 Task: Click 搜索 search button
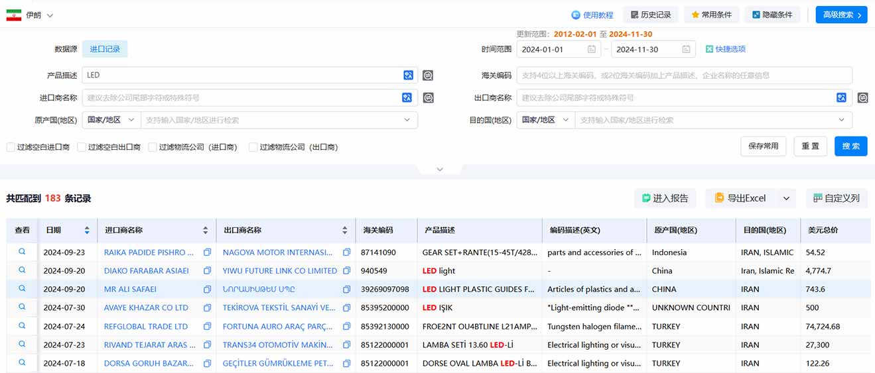click(x=851, y=146)
